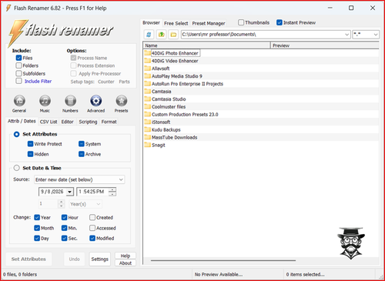Sort by the Name column header
The image size is (385, 281).
click(x=206, y=45)
